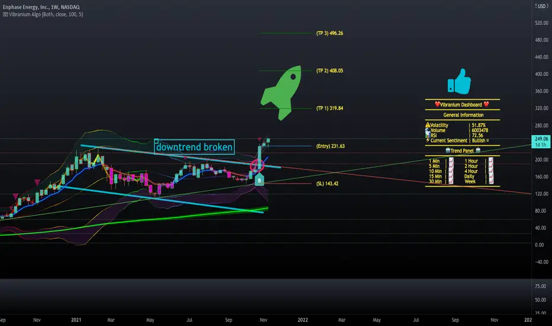This screenshot has width=552, height=326.
Task: Click the right heart in Vibranium Dashboard title
Action: pos(486,104)
